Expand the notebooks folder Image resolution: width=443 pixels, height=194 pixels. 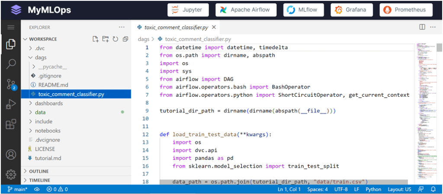[48, 130]
